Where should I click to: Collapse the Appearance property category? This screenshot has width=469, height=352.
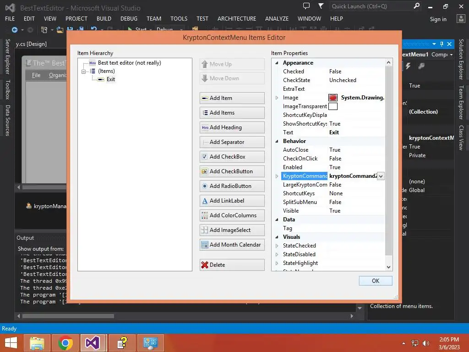pyautogui.click(x=277, y=63)
